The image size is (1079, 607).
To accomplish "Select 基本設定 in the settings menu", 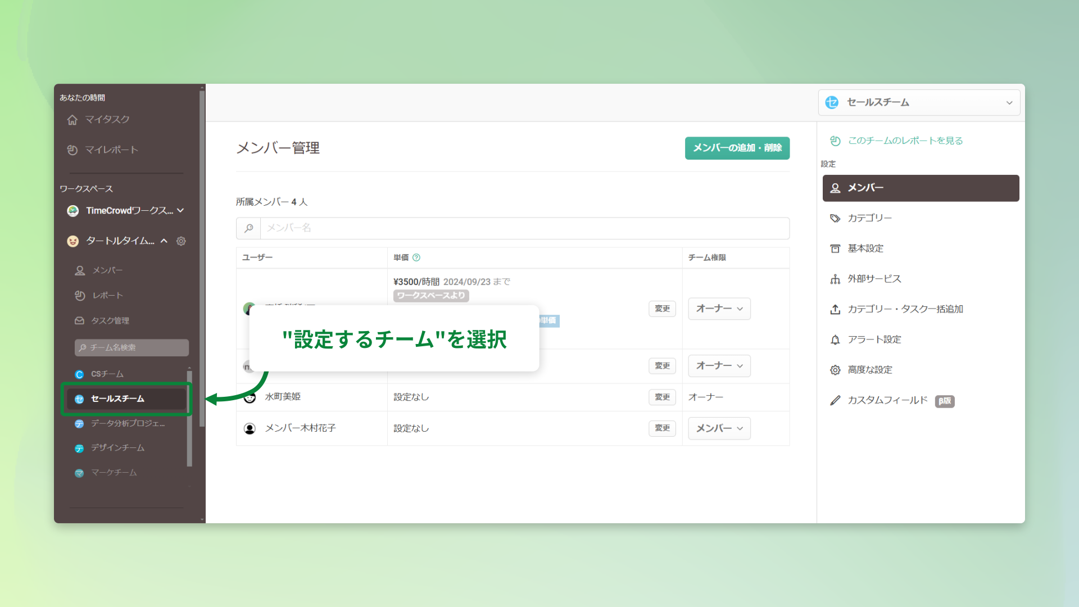I will pos(865,248).
